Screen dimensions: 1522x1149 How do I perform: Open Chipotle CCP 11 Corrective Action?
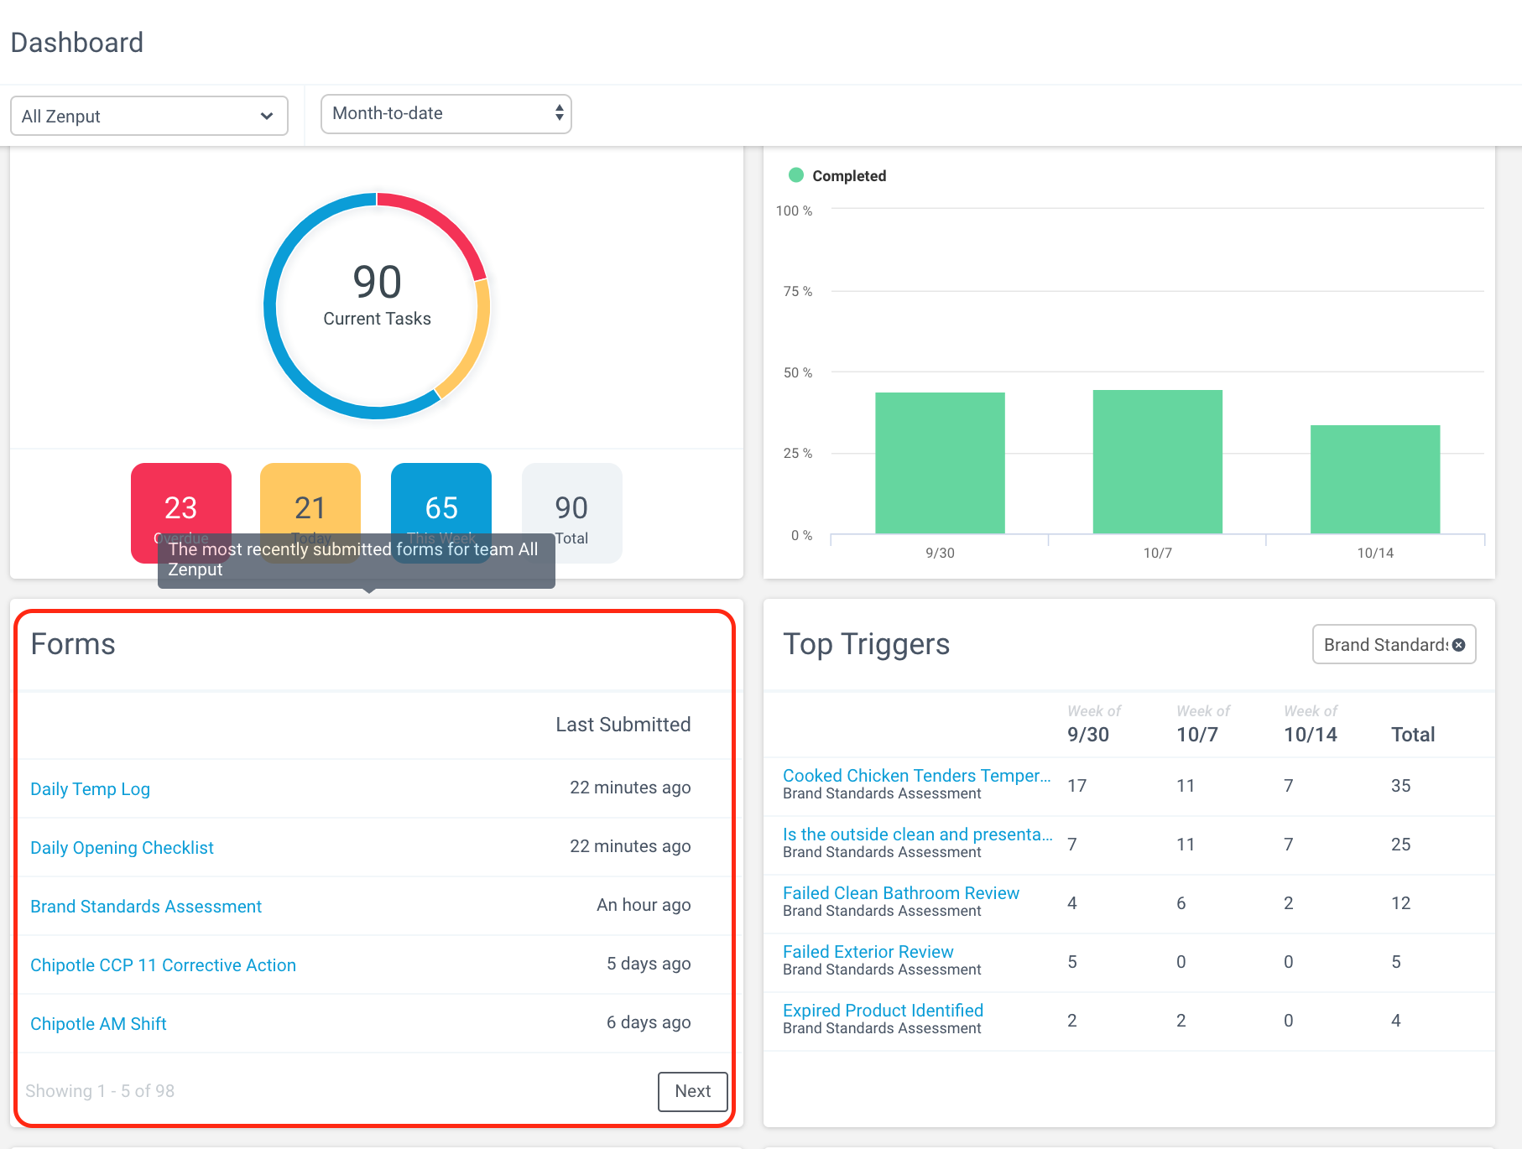tap(163, 965)
